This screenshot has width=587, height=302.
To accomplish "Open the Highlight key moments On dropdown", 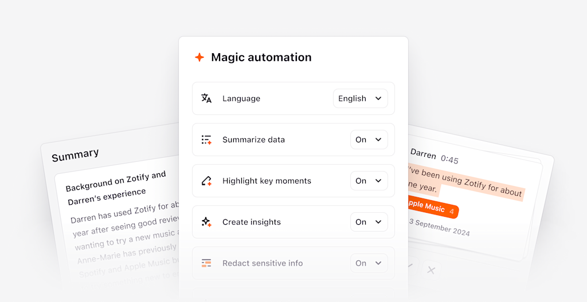I will point(369,181).
